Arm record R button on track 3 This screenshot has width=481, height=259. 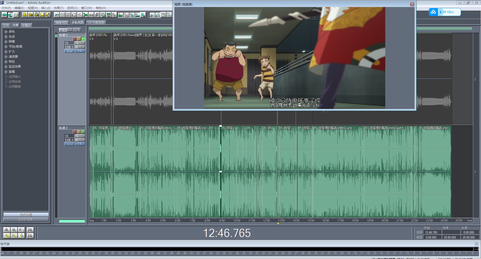(x=74, y=132)
